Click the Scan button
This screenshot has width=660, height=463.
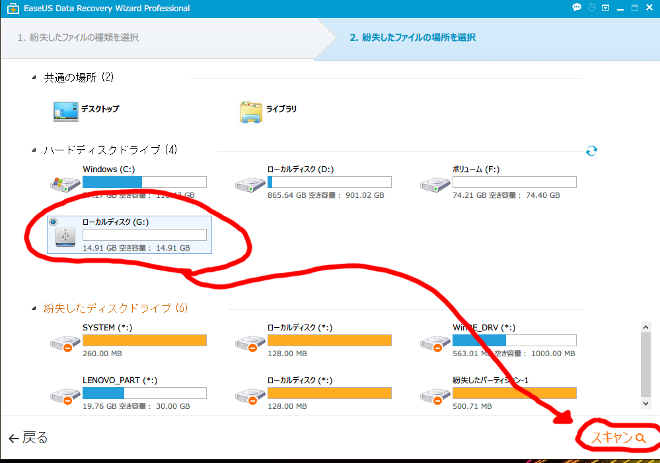pyautogui.click(x=618, y=438)
